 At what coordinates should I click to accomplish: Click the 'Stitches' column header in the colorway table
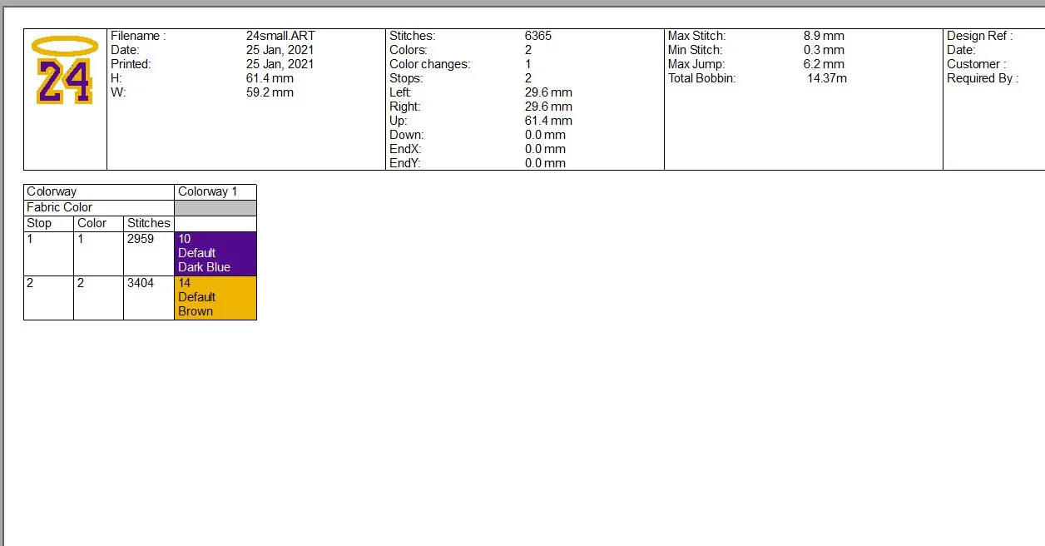(x=149, y=223)
